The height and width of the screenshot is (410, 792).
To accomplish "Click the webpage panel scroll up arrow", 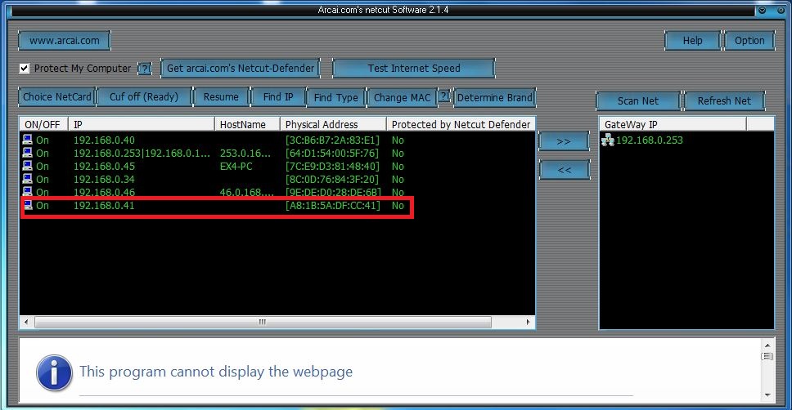I will 767,345.
